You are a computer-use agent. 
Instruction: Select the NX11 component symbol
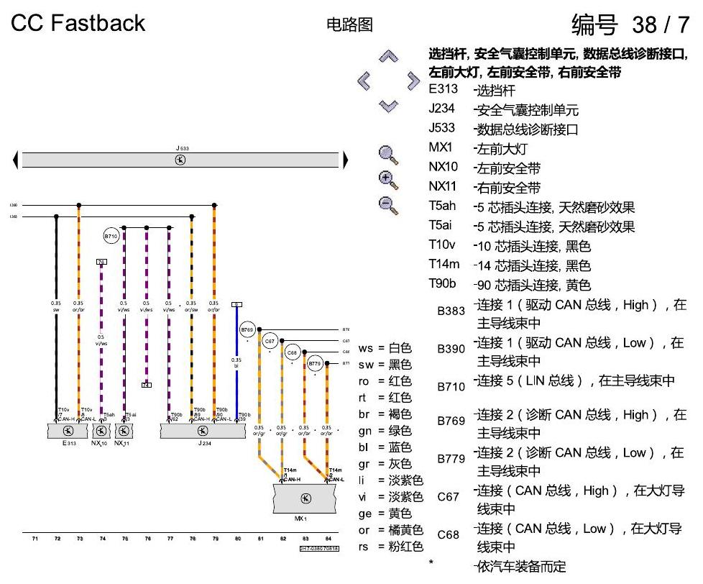pyautogui.click(x=124, y=431)
